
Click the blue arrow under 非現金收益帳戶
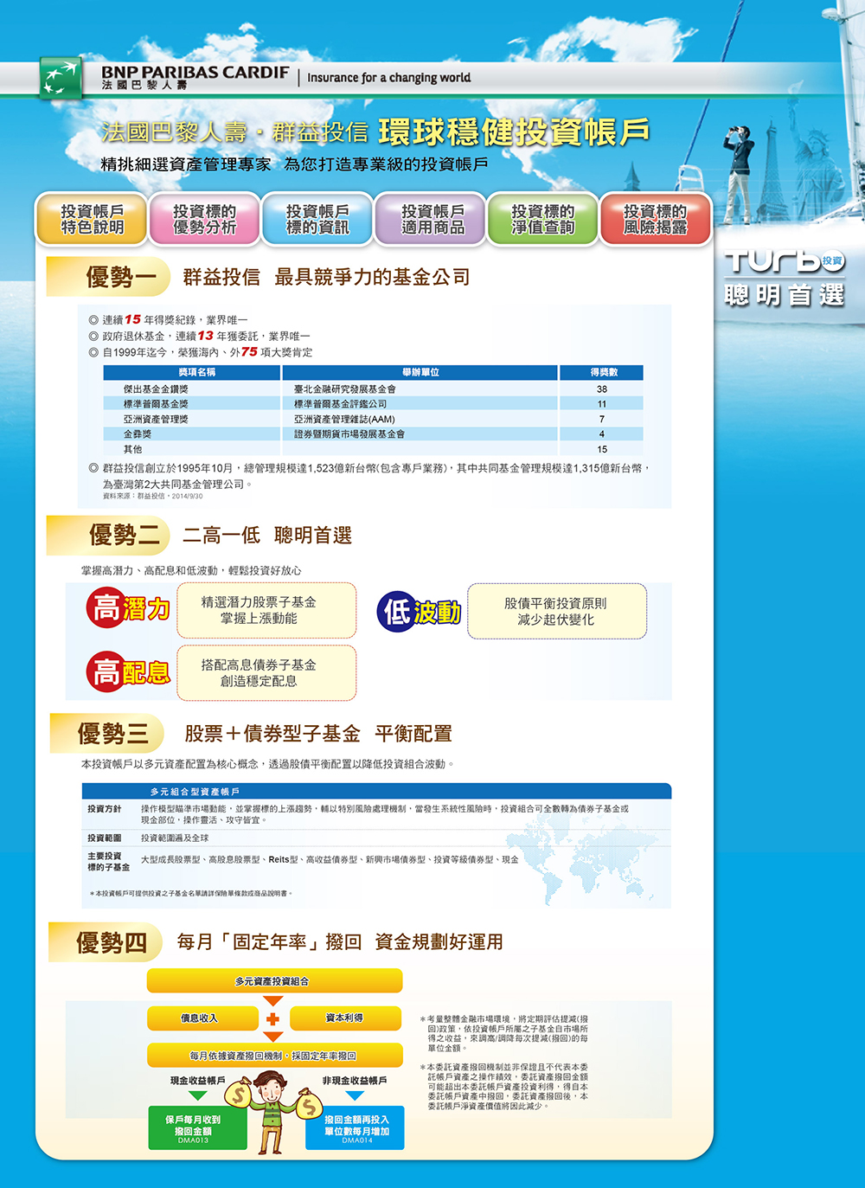tap(355, 1095)
